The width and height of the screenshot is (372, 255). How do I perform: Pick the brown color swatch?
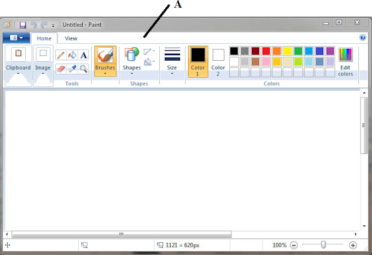pyautogui.click(x=255, y=62)
